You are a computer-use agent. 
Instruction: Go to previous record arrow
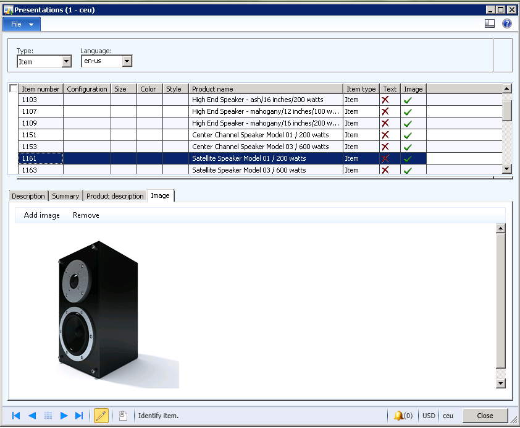tap(32, 416)
